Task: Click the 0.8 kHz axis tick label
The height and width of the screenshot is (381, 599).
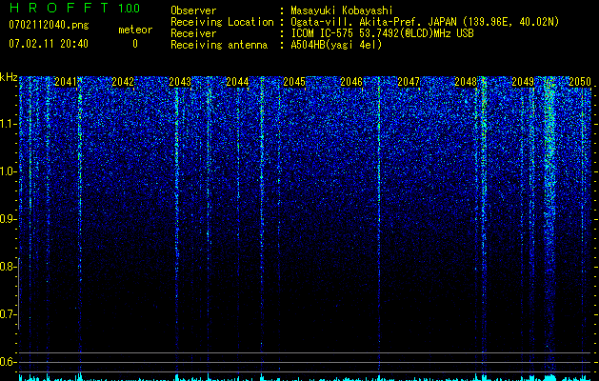Action: (x=8, y=267)
